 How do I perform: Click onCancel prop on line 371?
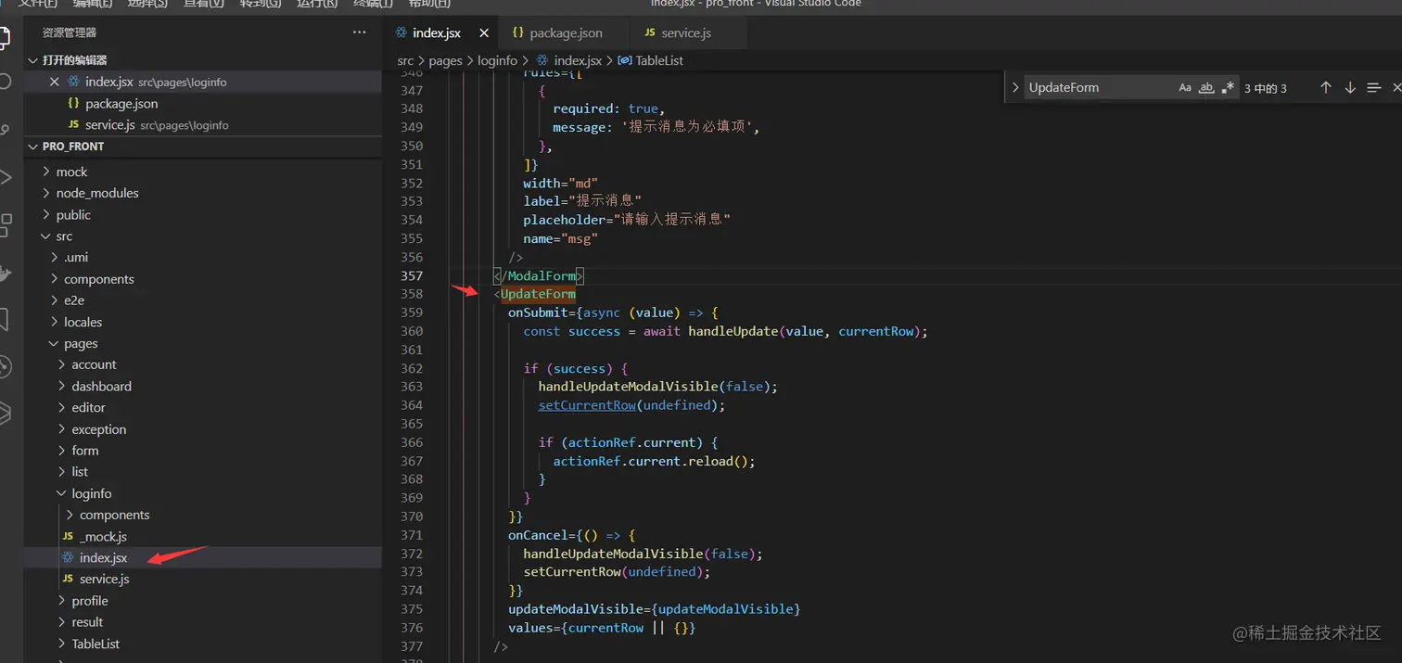click(538, 535)
